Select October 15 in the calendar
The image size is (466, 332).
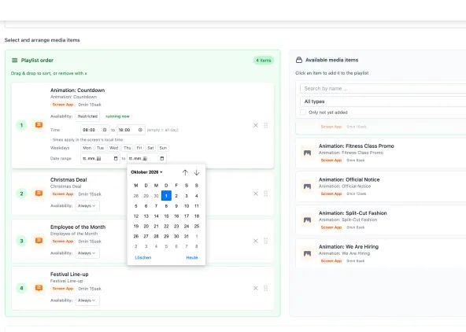(166, 216)
